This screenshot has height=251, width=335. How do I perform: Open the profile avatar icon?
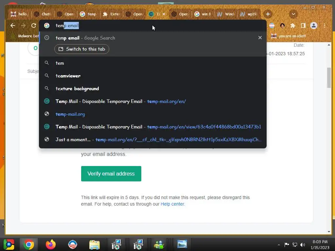314,25
